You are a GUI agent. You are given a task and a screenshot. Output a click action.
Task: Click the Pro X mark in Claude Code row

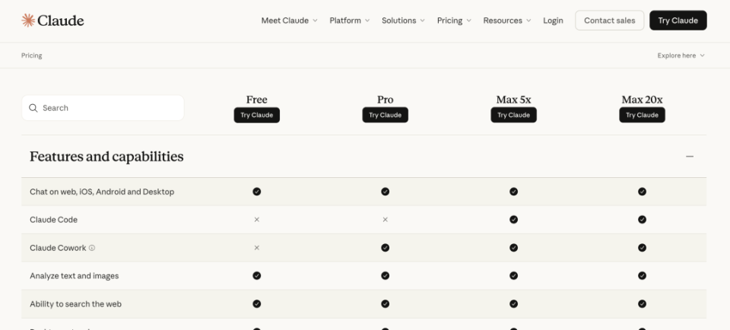click(x=385, y=220)
